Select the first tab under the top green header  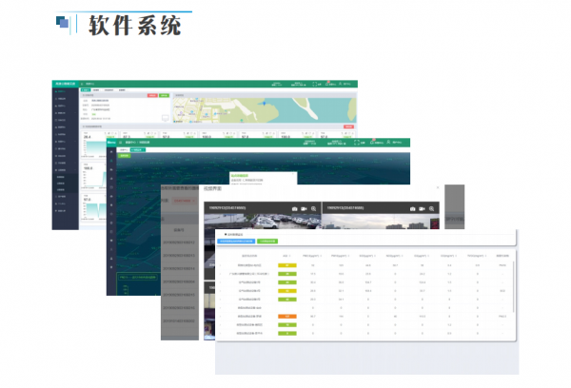pyautogui.click(x=85, y=90)
